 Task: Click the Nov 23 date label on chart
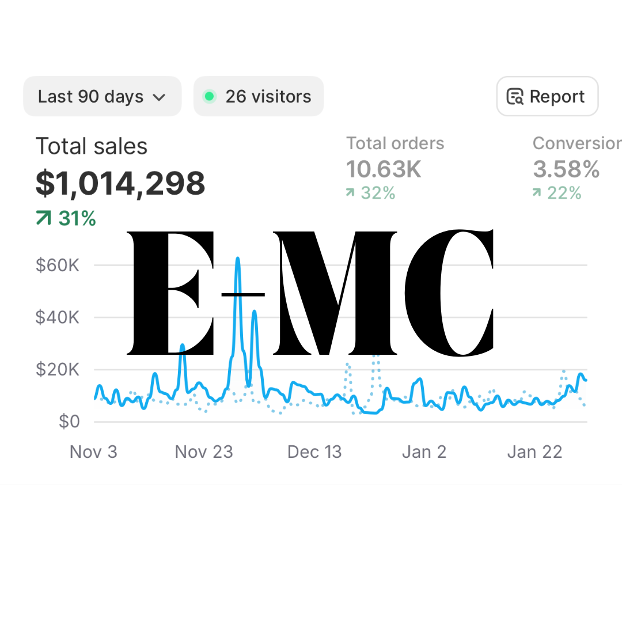pyautogui.click(x=204, y=452)
